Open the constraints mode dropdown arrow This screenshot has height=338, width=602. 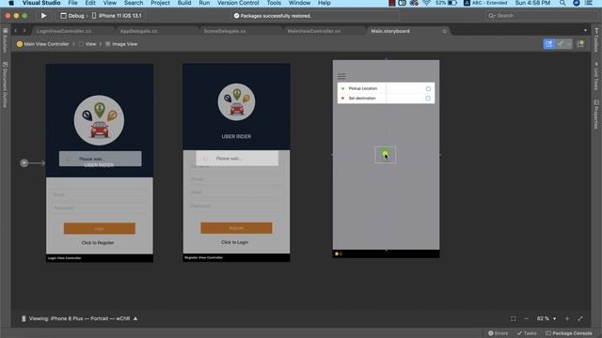[569, 44]
